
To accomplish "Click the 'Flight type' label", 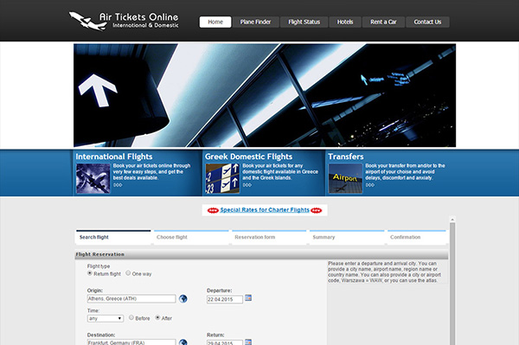I will pyautogui.click(x=99, y=266).
